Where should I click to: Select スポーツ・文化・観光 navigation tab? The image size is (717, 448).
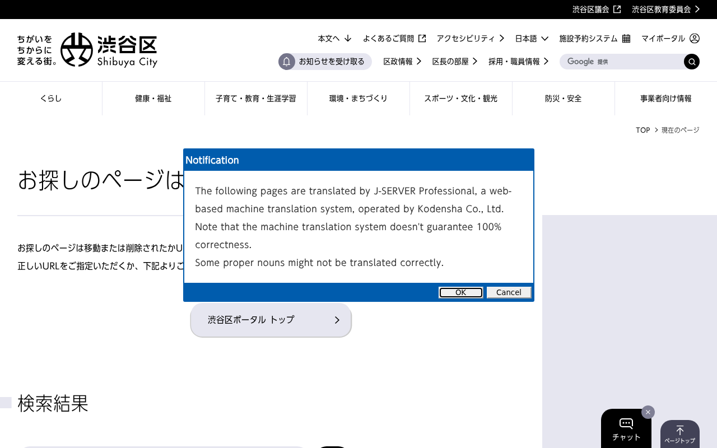point(461,99)
